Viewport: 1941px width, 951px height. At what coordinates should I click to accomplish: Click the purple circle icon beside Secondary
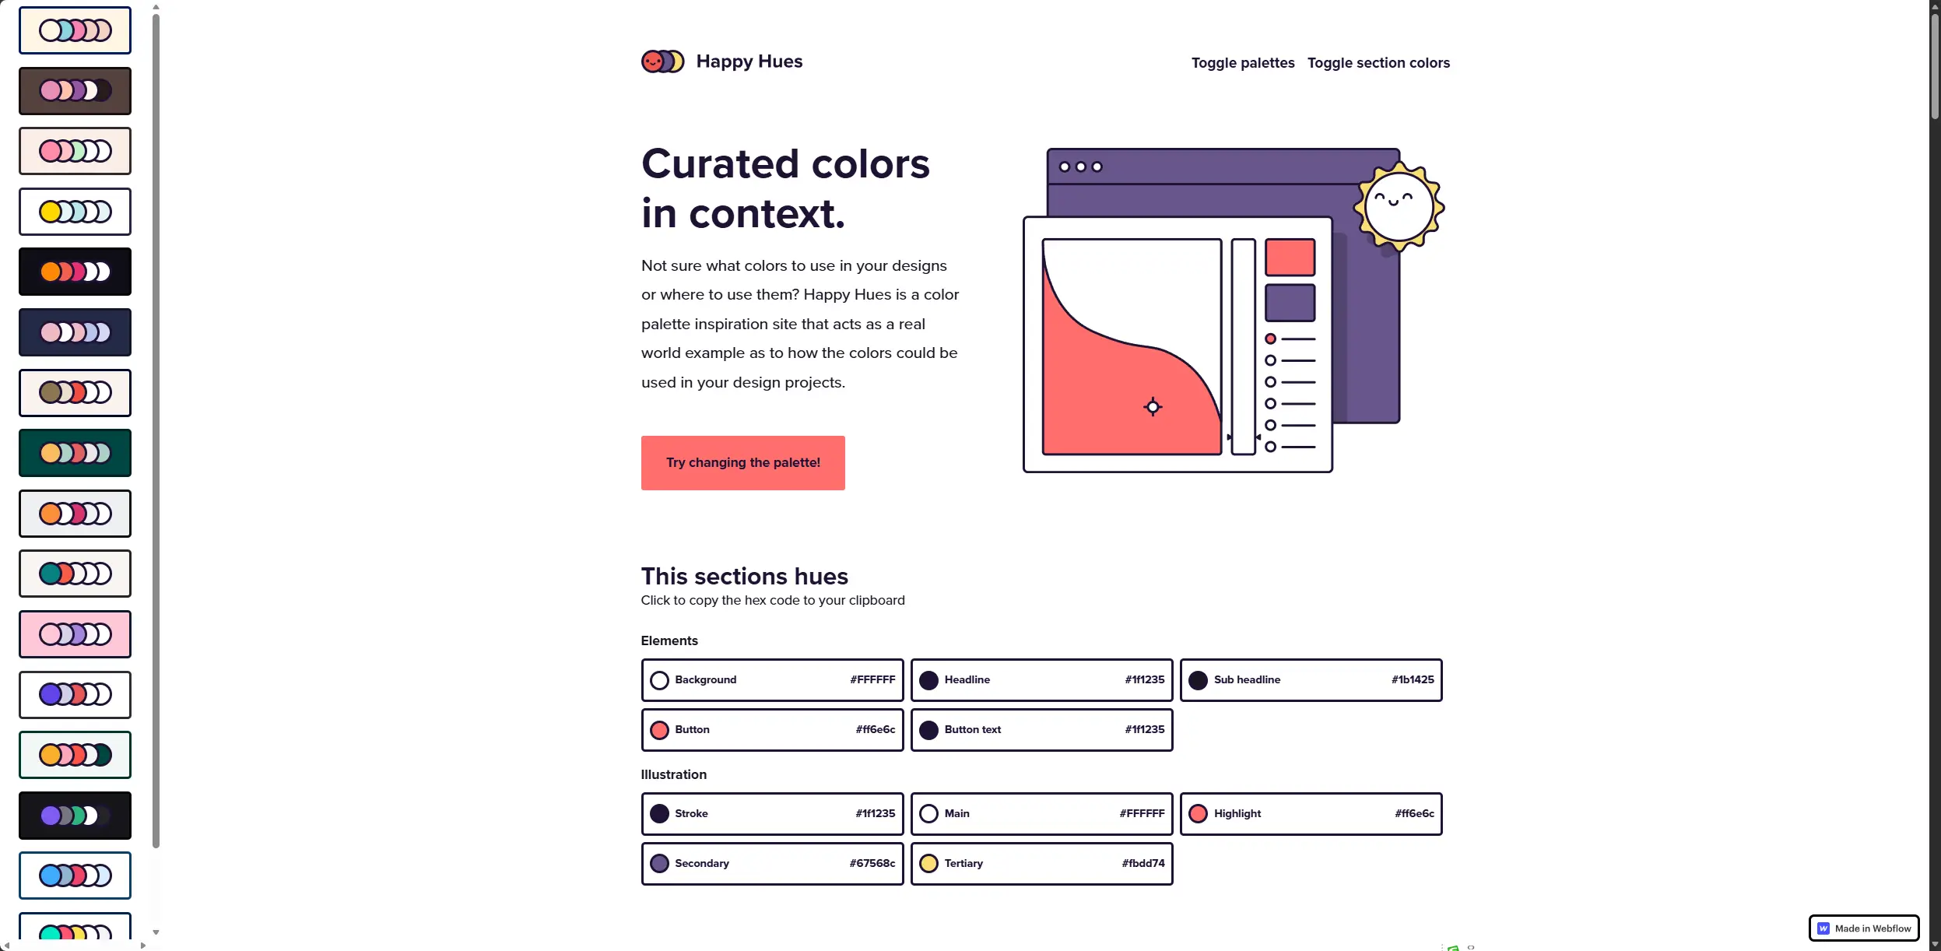click(659, 864)
